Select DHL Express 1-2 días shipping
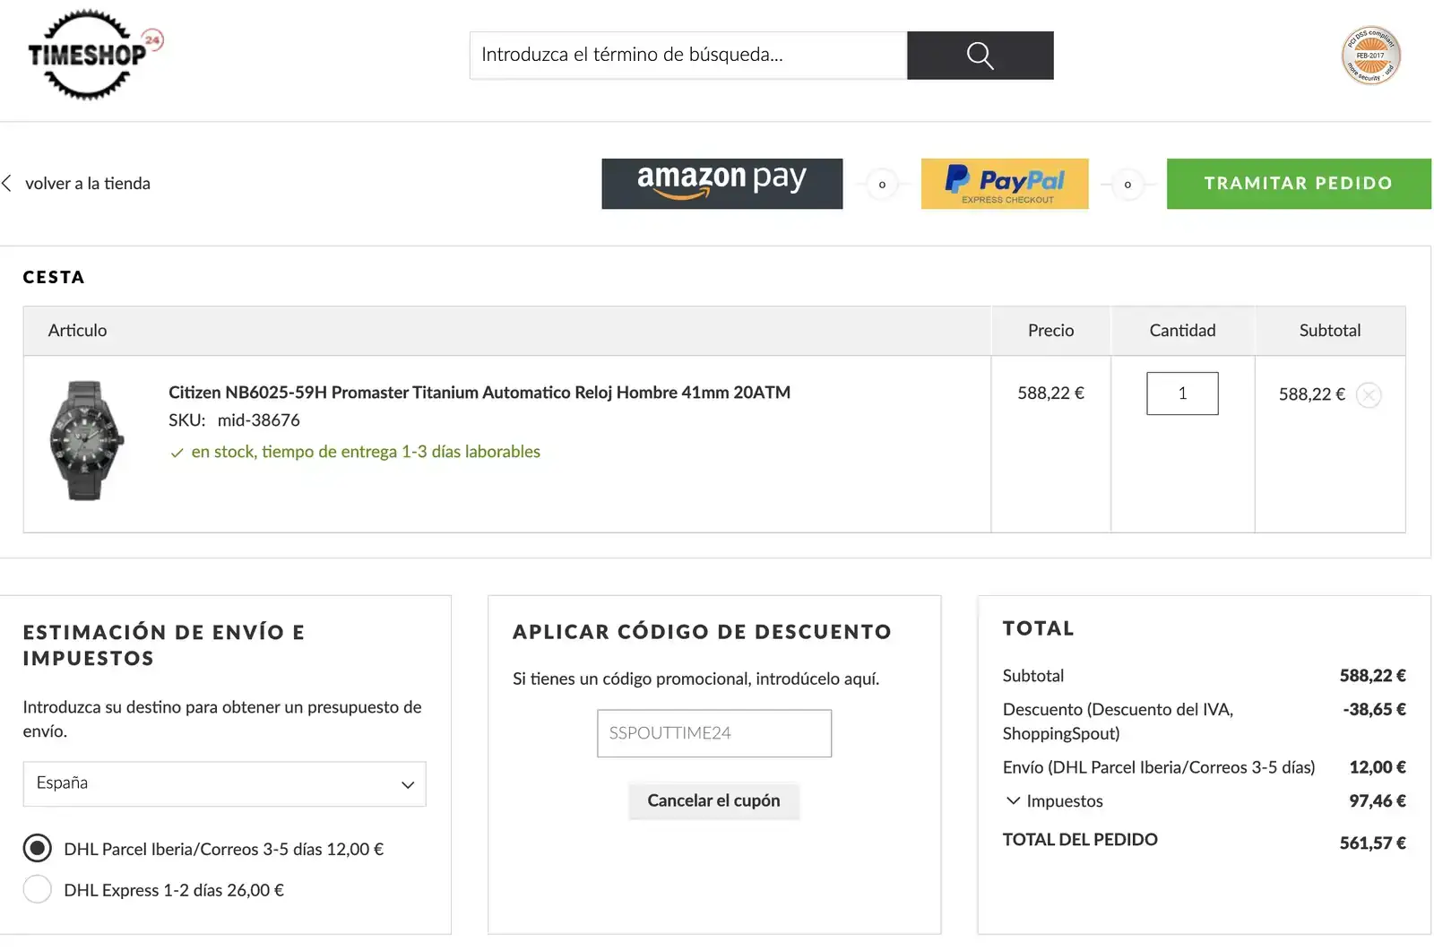 click(x=37, y=889)
